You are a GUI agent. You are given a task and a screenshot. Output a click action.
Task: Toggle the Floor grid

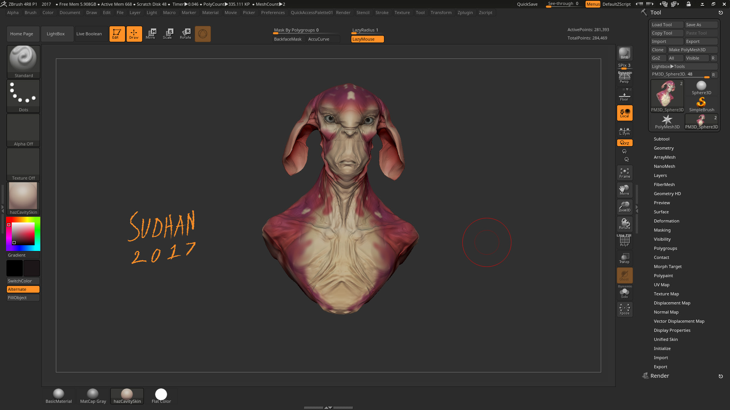[x=625, y=95]
